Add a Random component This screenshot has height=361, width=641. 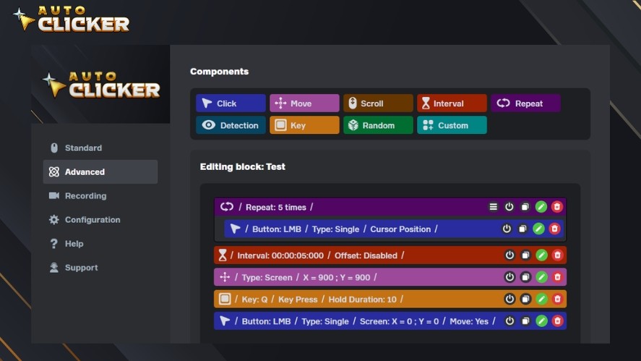(x=378, y=125)
